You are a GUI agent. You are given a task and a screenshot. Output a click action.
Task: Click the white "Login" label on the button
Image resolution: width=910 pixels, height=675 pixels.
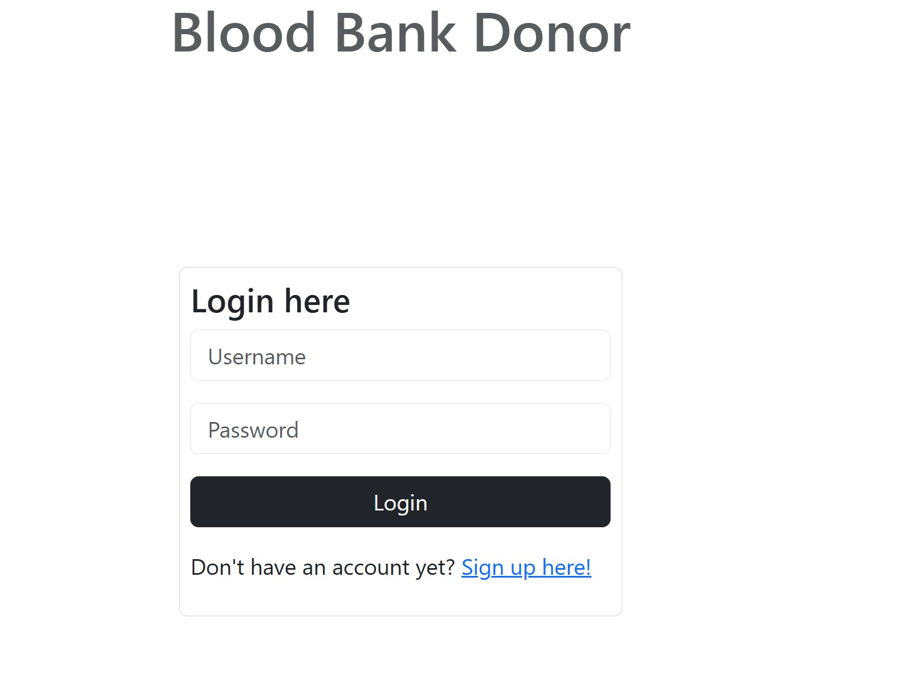click(400, 503)
